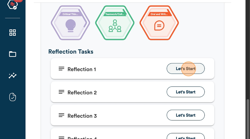Click the lines icon beside Reflection 2

point(61,92)
